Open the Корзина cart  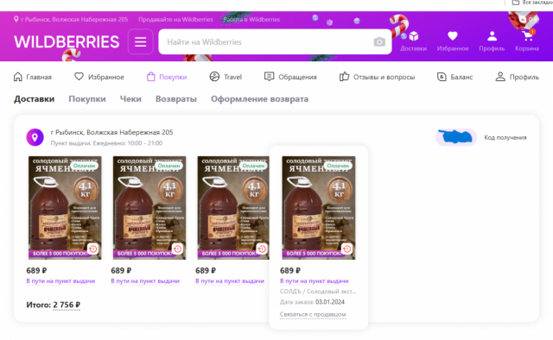tap(527, 41)
